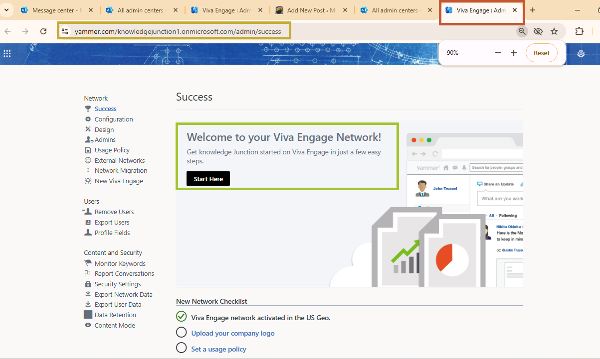Click the Export Network Data download icon
The height and width of the screenshot is (359, 600).
tap(88, 294)
